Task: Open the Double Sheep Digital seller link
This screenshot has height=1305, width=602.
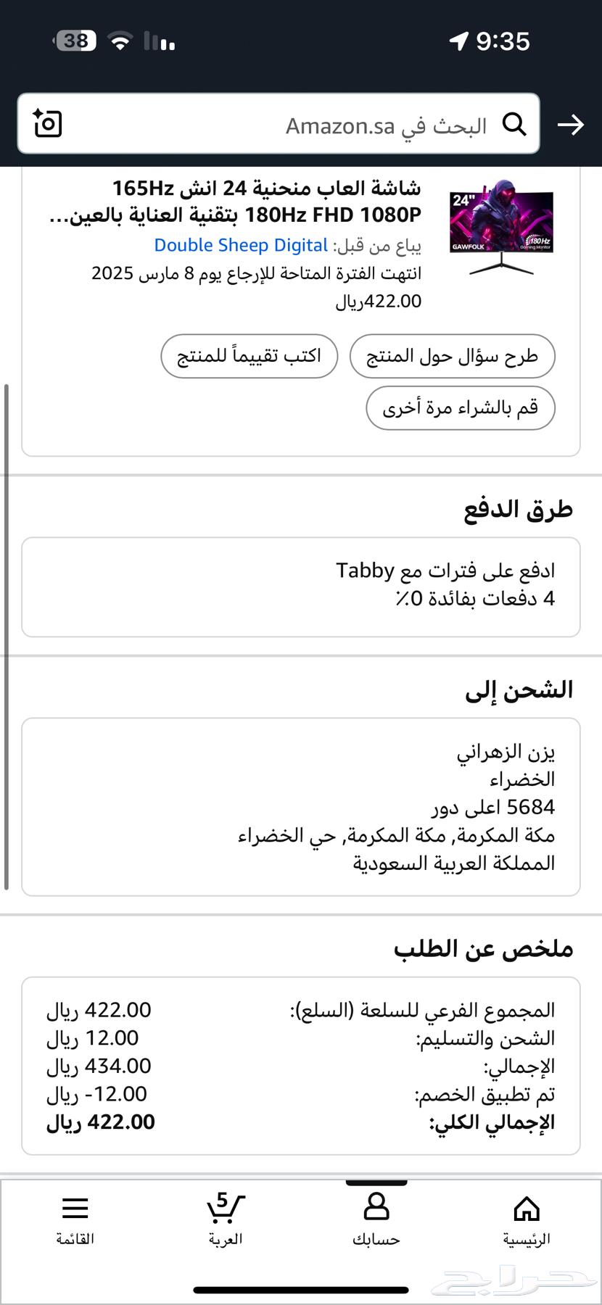Action: click(x=241, y=245)
